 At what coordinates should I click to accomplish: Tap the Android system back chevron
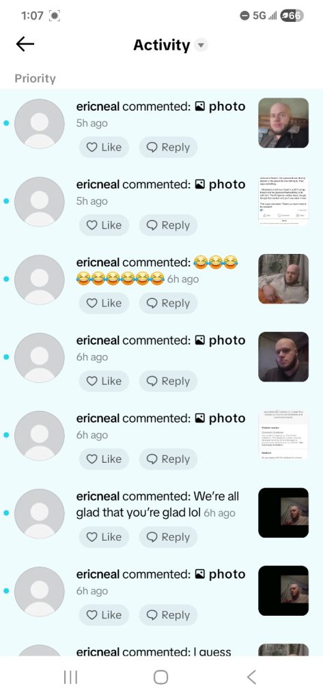(x=251, y=678)
